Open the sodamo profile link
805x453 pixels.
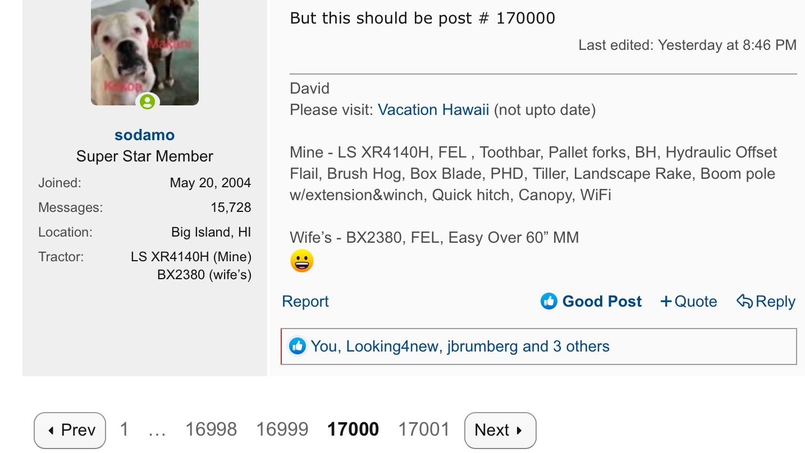tap(144, 135)
